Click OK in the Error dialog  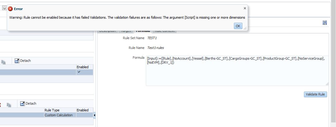(x=238, y=26)
